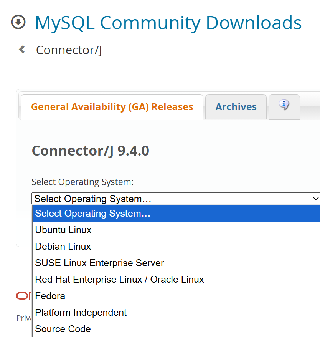Select the General Availability (GA) Releases tab
This screenshot has height=341, width=320.
click(112, 107)
